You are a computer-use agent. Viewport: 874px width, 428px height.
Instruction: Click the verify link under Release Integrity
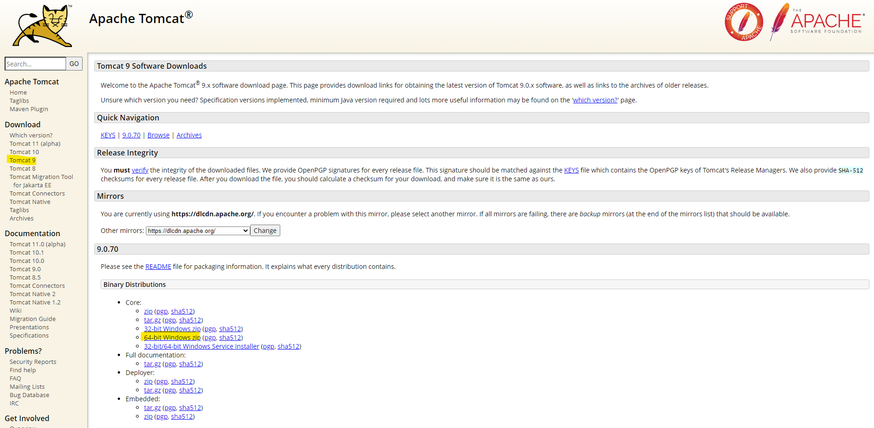pos(140,170)
